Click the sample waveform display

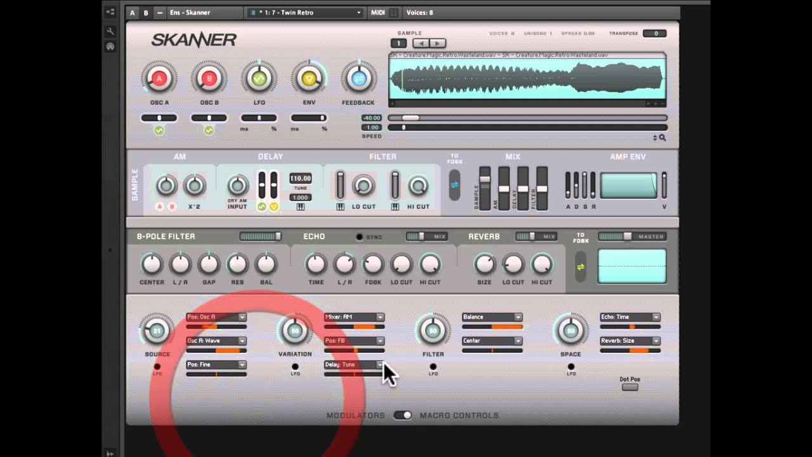click(x=527, y=79)
